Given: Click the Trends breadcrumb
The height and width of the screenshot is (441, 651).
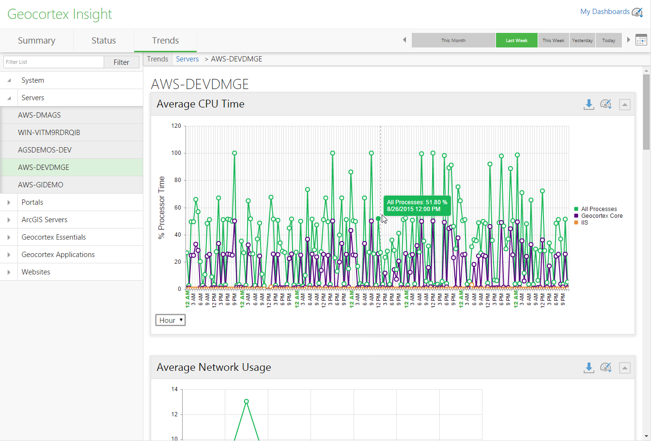Looking at the screenshot, I should tap(158, 59).
